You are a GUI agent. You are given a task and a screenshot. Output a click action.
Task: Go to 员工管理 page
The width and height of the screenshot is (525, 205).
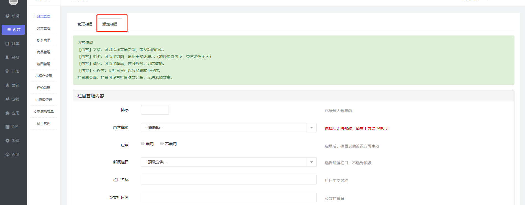click(x=44, y=124)
